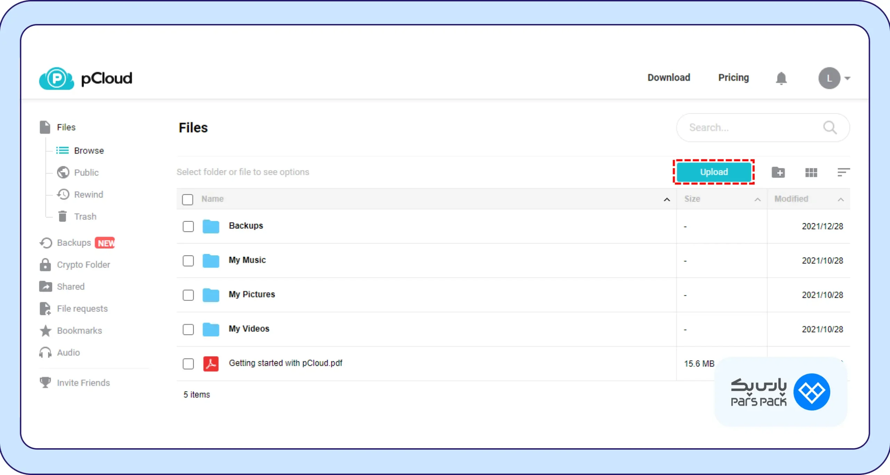Open the My Music folder name
The image size is (890, 475).
pyautogui.click(x=247, y=260)
